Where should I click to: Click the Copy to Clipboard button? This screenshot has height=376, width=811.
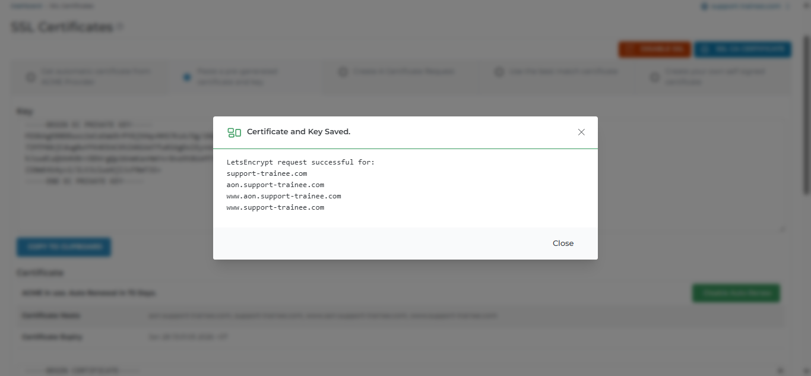pyautogui.click(x=64, y=247)
